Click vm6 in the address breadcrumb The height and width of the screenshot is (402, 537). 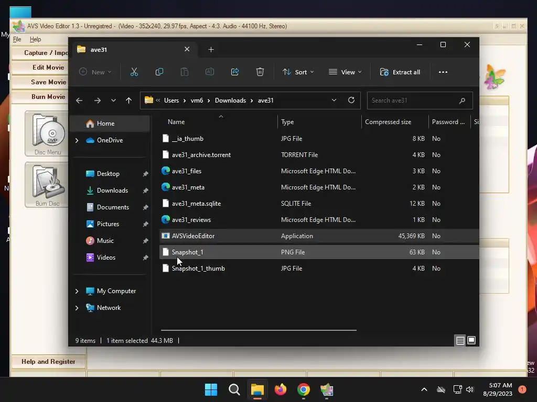click(197, 100)
